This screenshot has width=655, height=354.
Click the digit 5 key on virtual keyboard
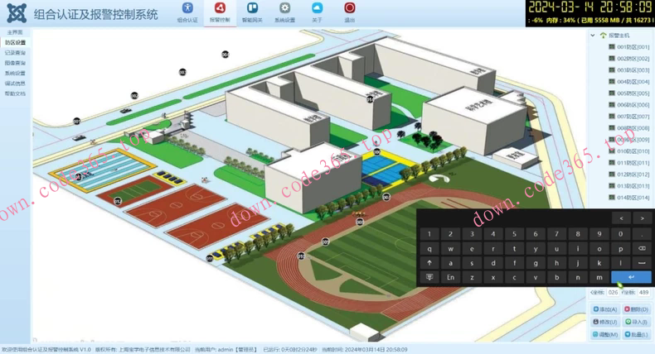[x=514, y=234]
